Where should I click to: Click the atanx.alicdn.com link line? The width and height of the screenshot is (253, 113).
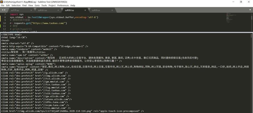coord(36,99)
